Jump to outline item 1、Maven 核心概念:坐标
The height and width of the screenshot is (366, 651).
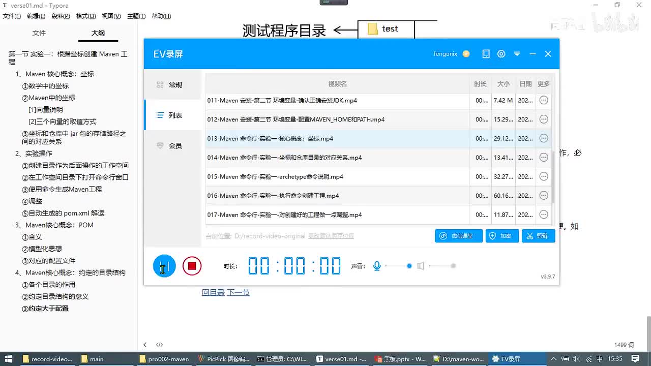click(x=54, y=74)
